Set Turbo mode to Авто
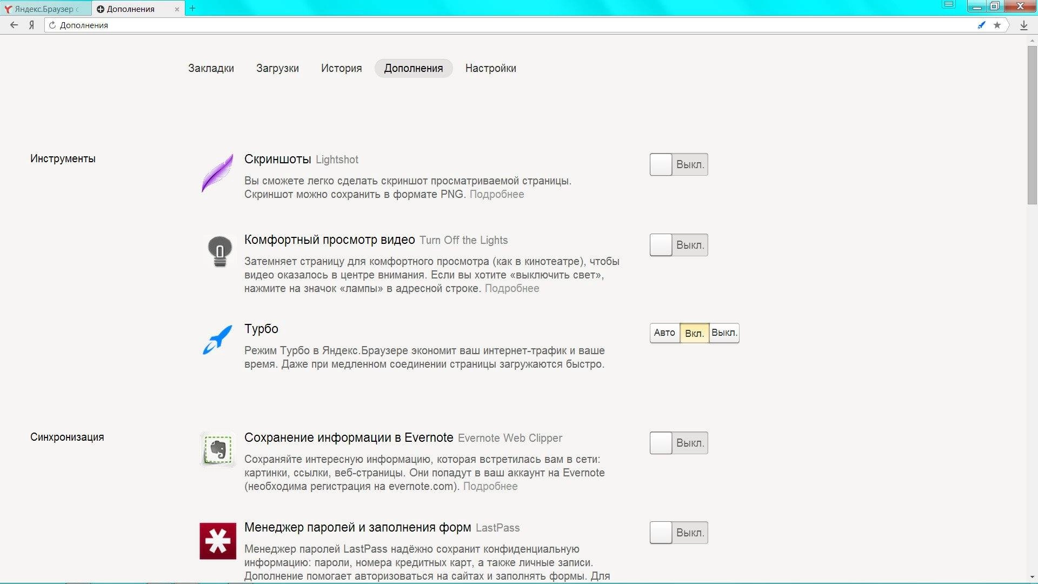Viewport: 1038px width, 584px height. pos(664,333)
